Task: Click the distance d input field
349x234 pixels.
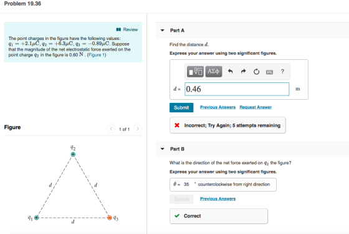Action: (x=237, y=89)
